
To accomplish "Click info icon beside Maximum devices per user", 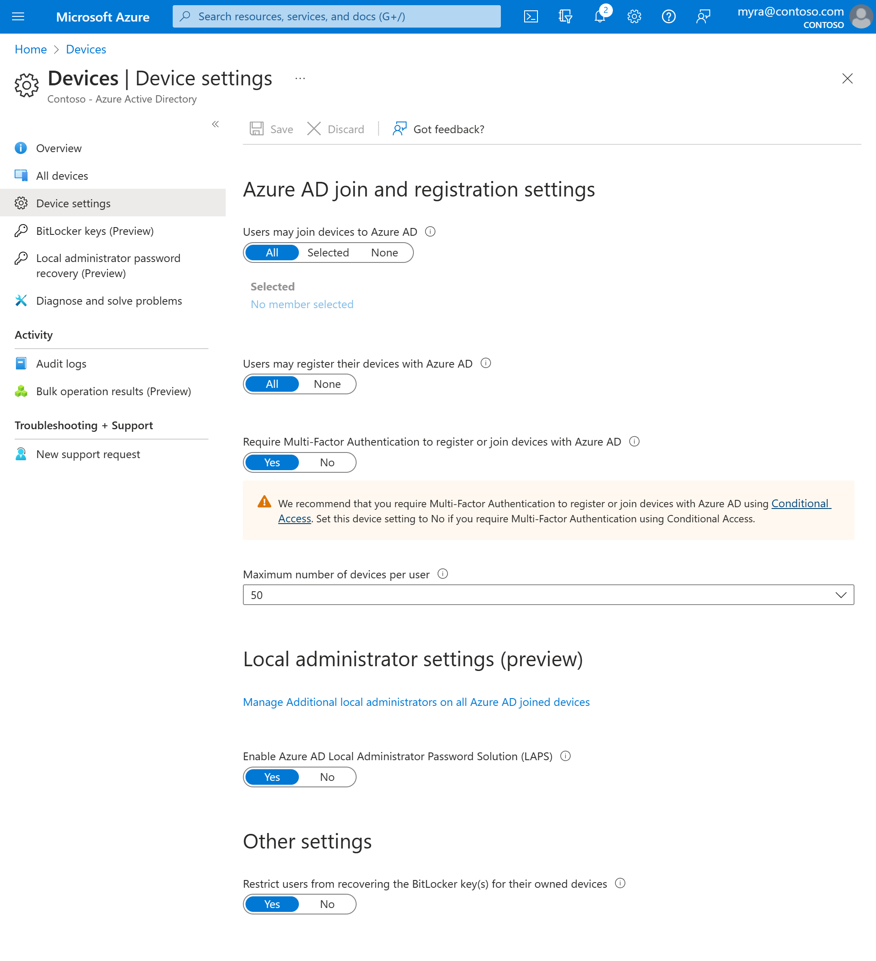I will pyautogui.click(x=443, y=574).
